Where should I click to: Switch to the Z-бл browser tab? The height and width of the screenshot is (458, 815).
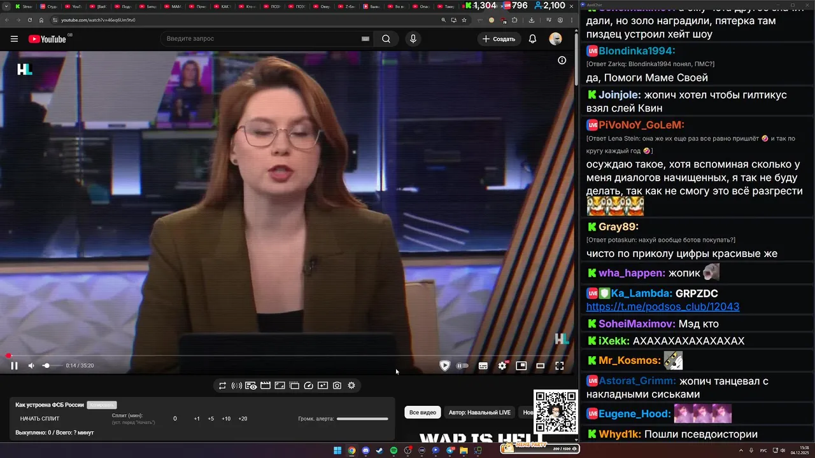pyautogui.click(x=347, y=6)
